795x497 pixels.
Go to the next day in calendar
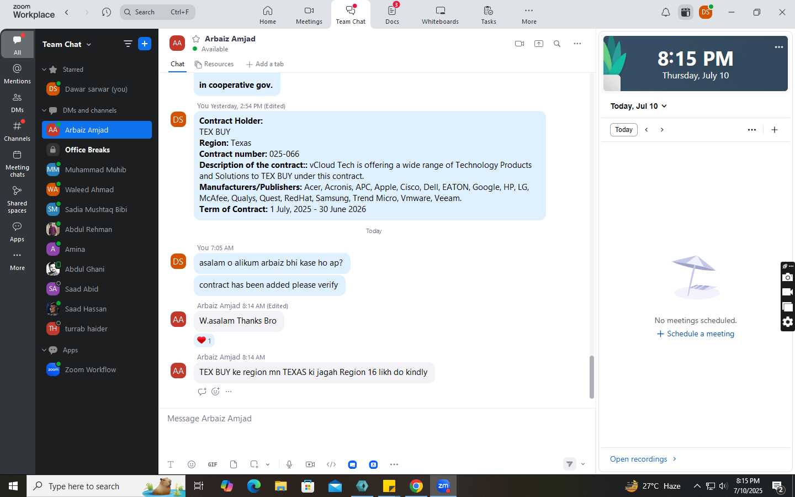[x=662, y=130]
